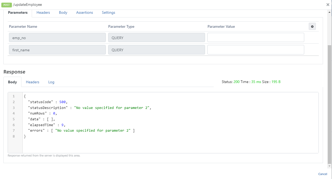Image resolution: width=332 pixels, height=179 pixels.
Task: Click the POST method badge
Action: click(7, 5)
